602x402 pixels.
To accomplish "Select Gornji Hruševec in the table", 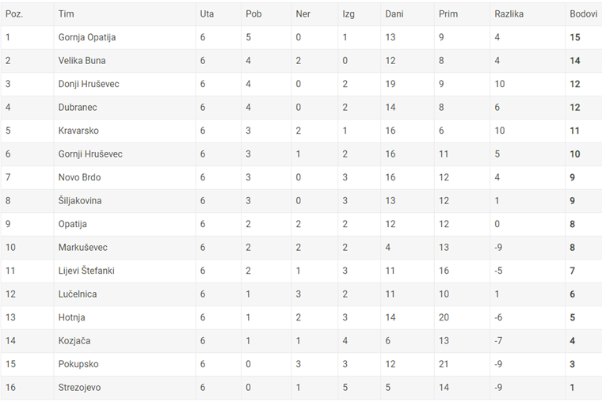I will [90, 154].
